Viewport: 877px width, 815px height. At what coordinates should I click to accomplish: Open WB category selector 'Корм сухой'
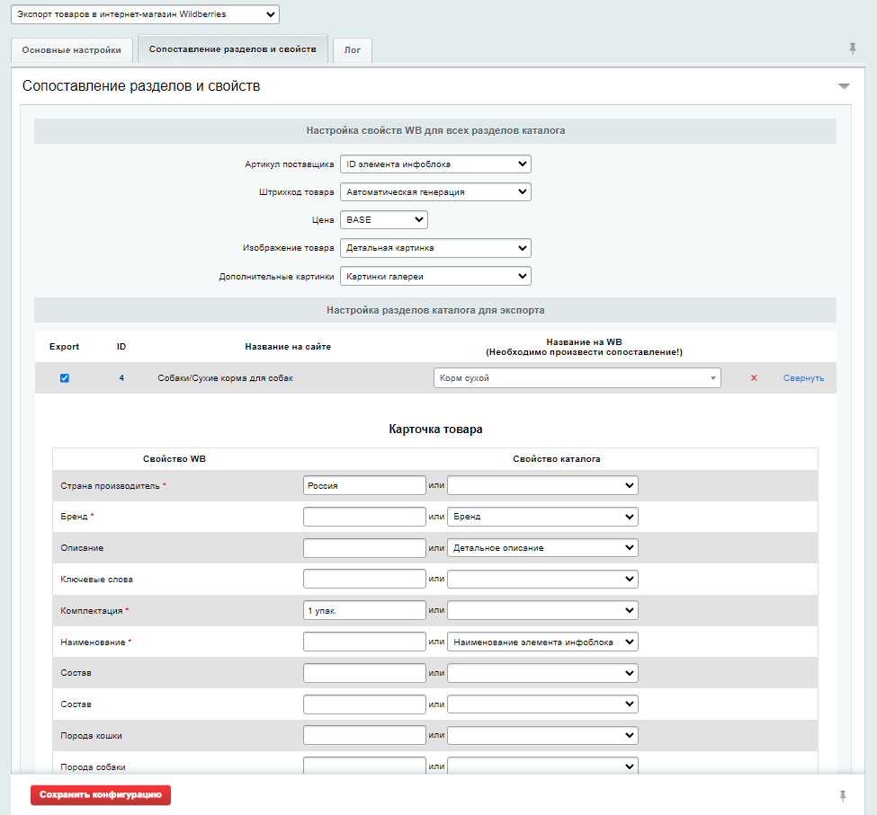(x=577, y=378)
